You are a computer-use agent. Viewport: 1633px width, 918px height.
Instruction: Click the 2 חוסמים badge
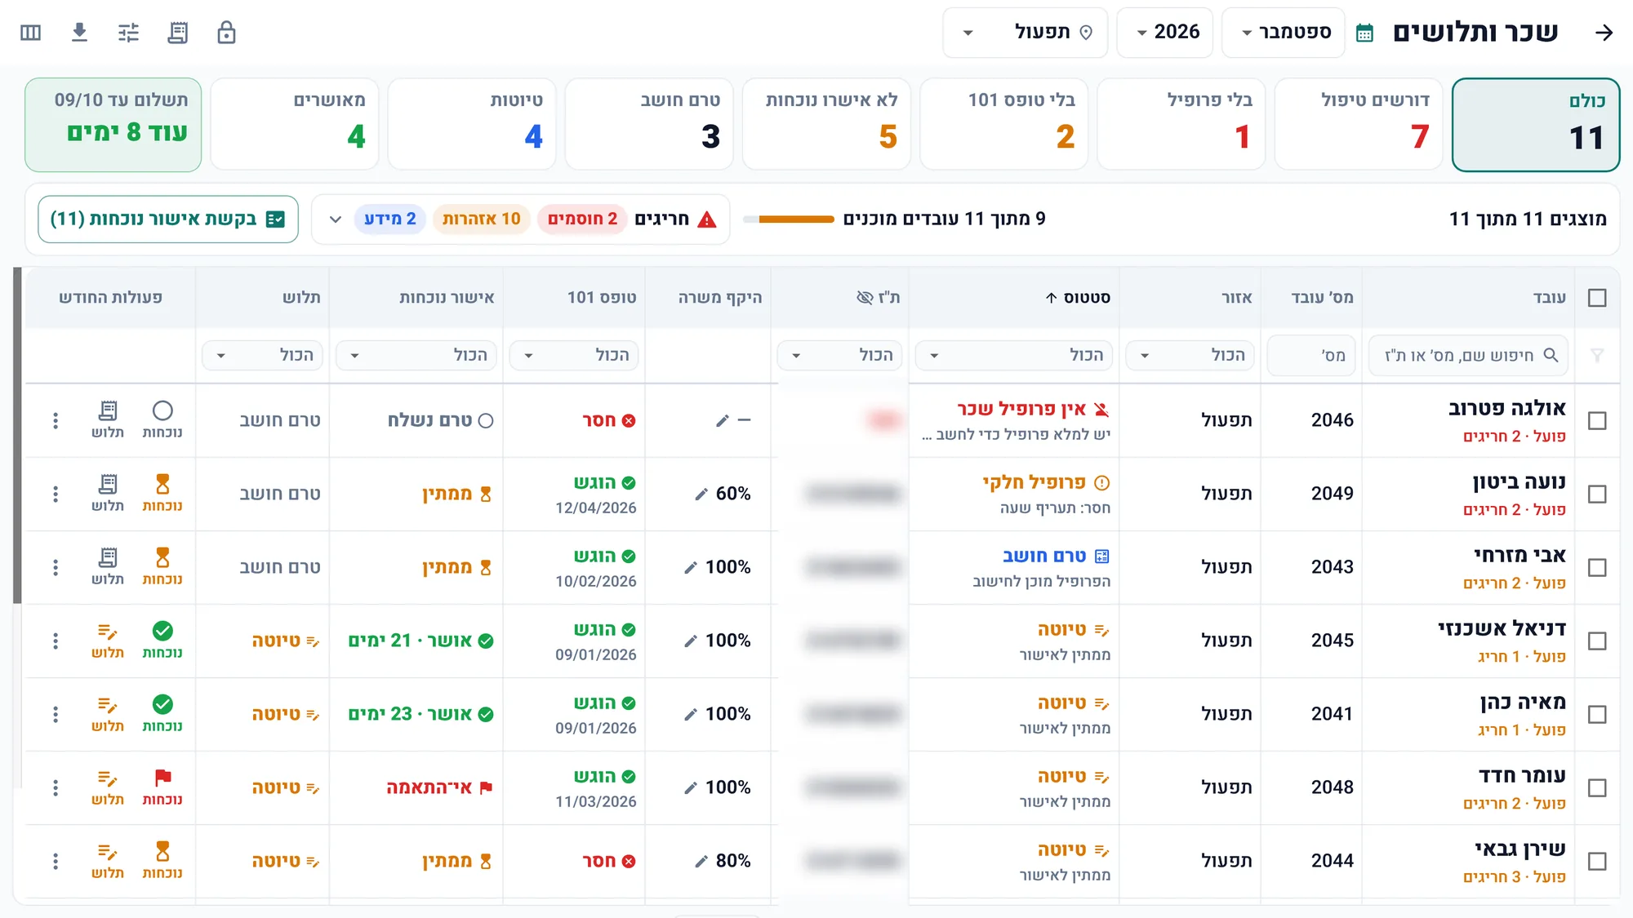(582, 219)
